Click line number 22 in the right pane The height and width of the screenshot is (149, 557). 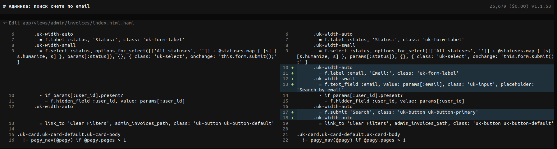[x=285, y=140]
